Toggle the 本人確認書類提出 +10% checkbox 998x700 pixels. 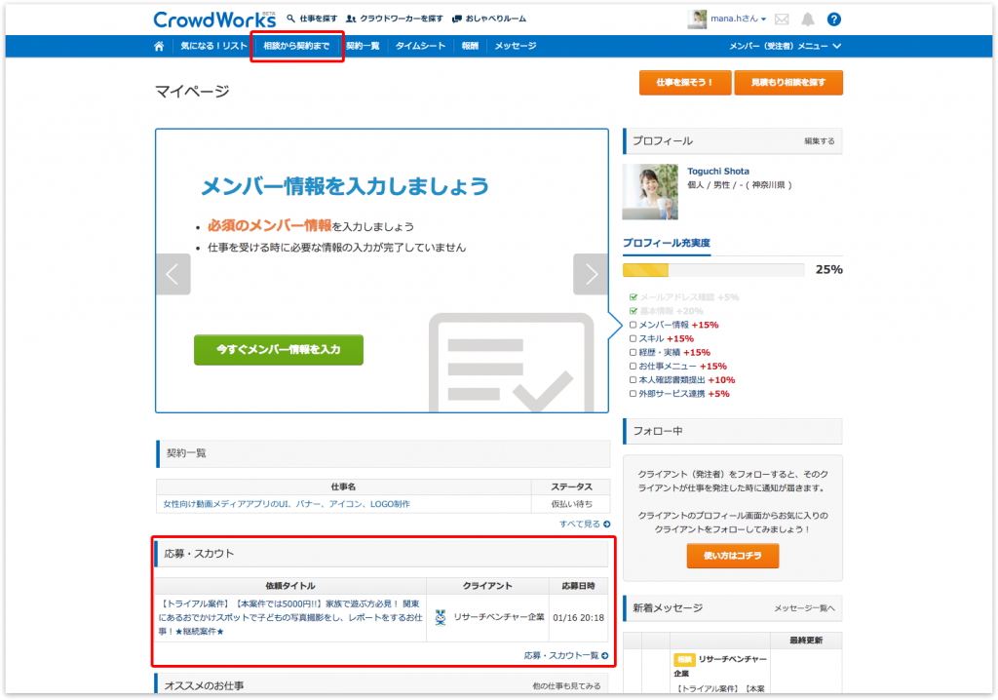[633, 380]
